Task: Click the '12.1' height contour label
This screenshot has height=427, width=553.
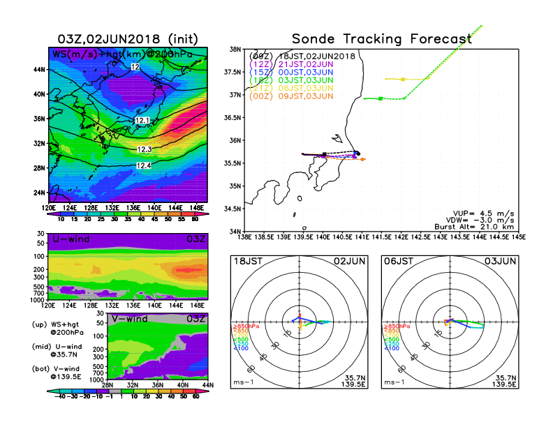Action: (142, 121)
